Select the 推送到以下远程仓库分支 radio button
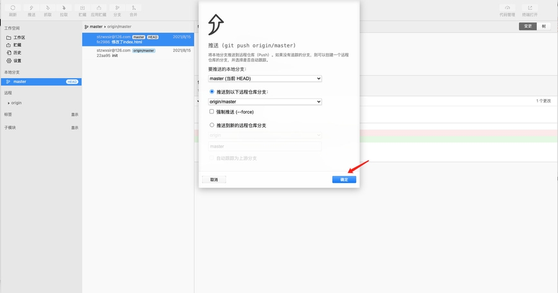Screen dimensions: 558x293 coord(212,92)
